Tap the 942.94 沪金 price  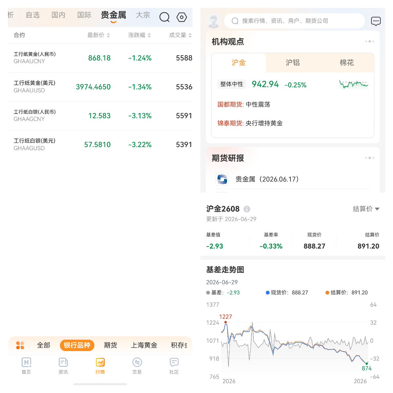point(265,84)
